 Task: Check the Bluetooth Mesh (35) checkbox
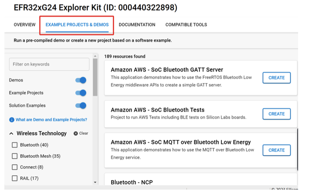(x=15, y=156)
